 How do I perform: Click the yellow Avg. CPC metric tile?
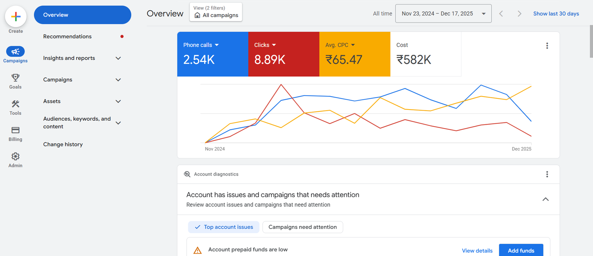point(354,54)
